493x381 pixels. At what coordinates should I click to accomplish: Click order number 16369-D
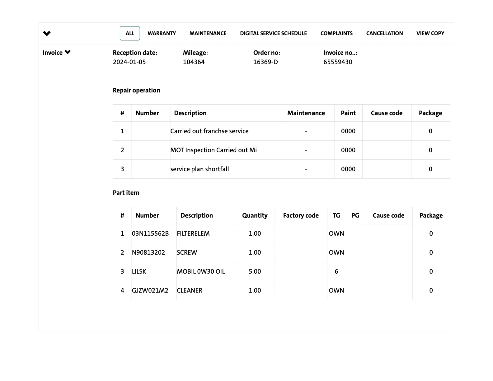[265, 62]
